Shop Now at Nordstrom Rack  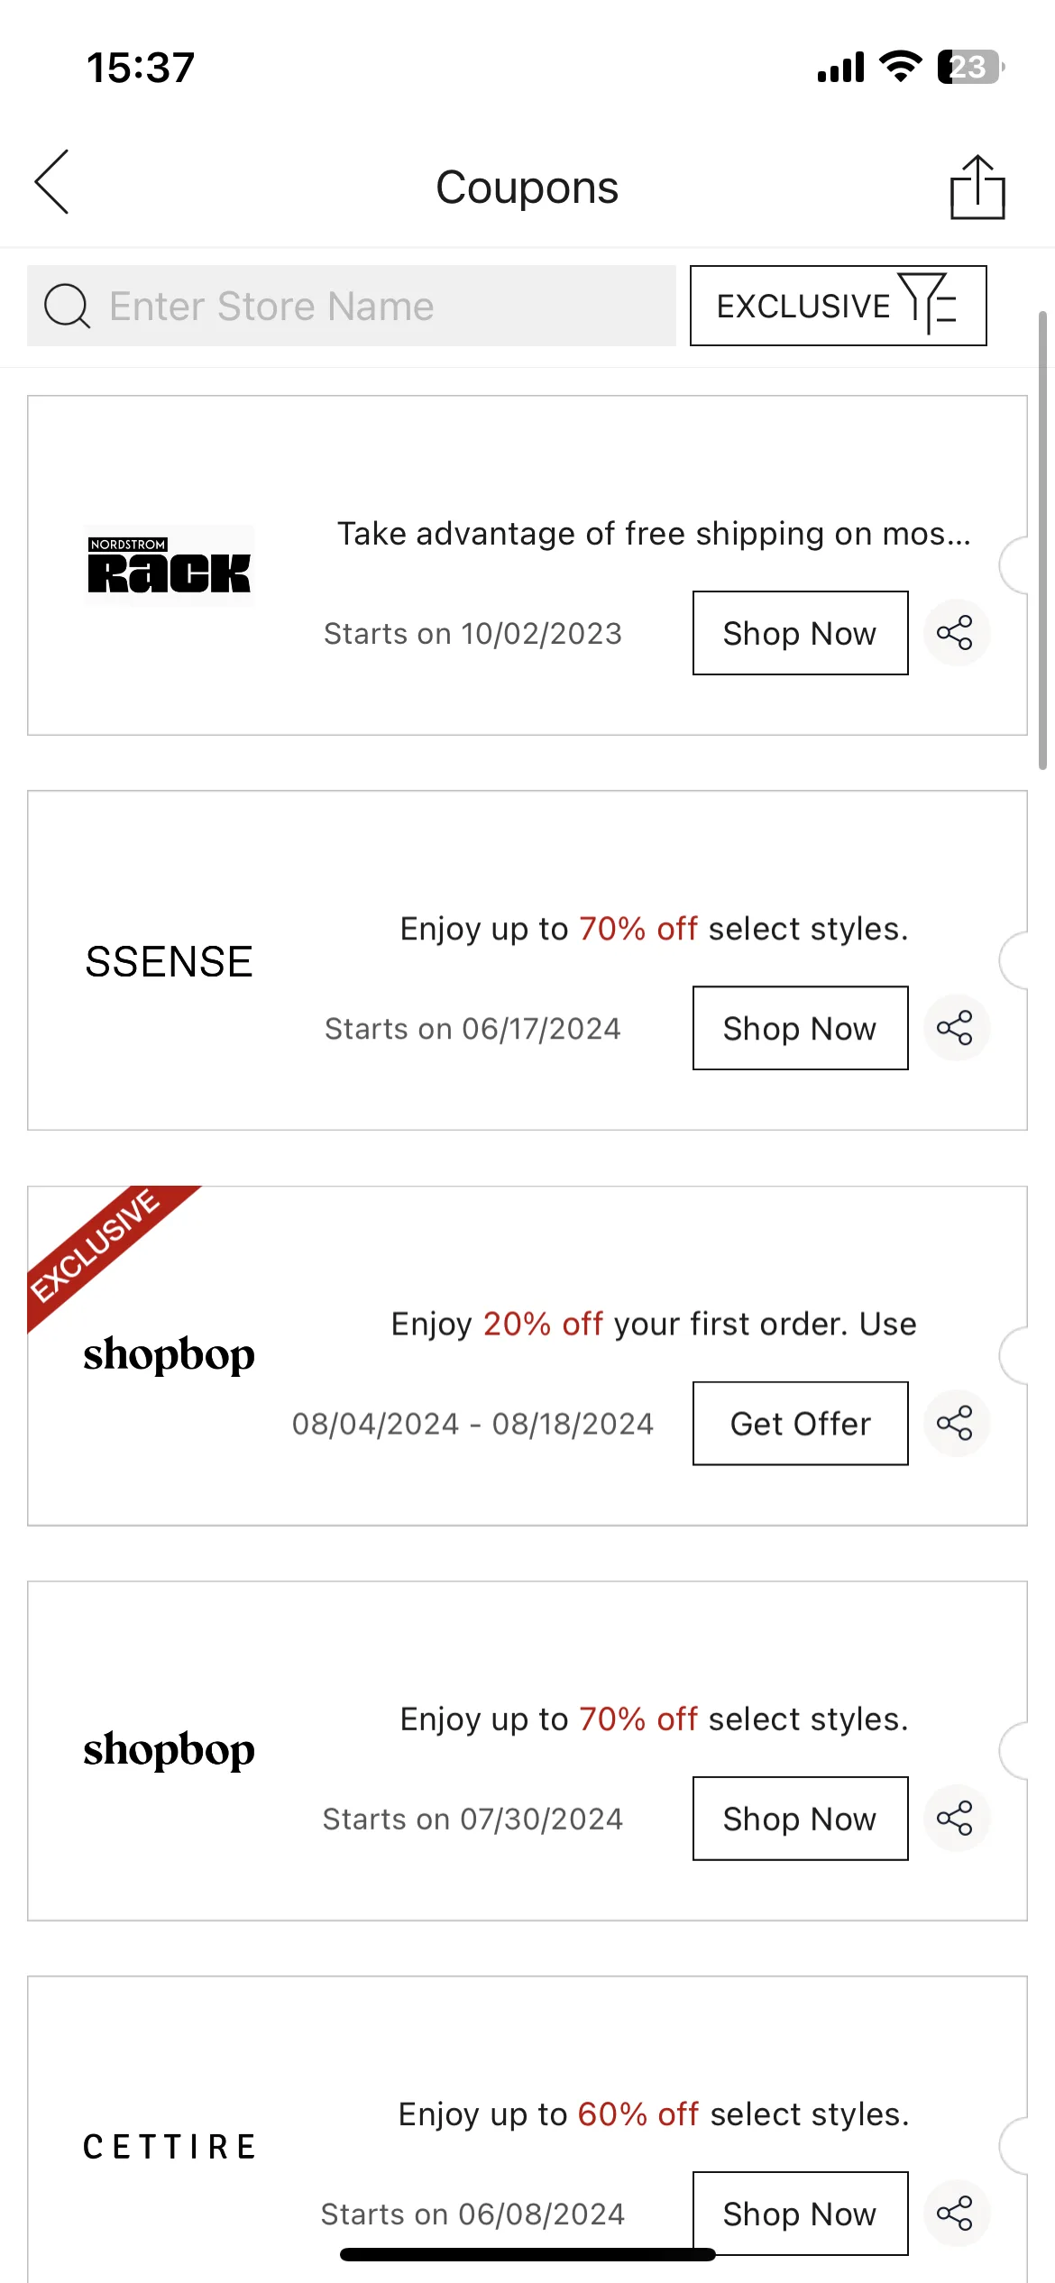tap(800, 633)
